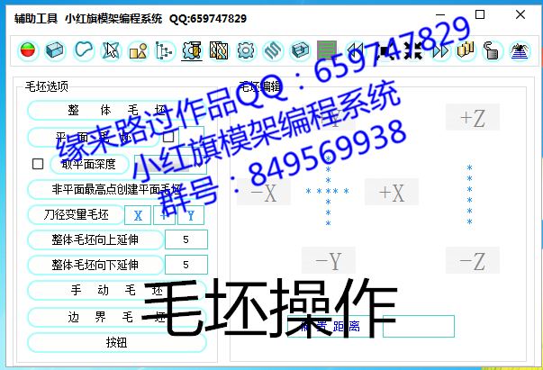
Task: Click the input box beside 平面毛坯 checkbox
Action: tap(191, 137)
